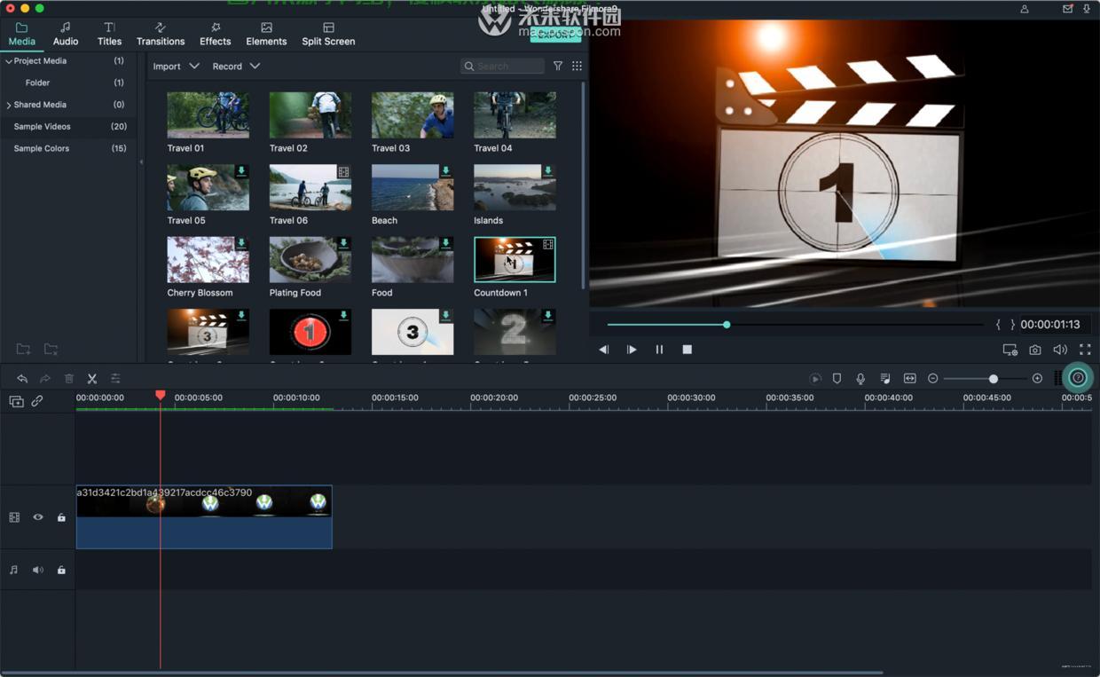Open the clip Edit adjustments tool
Screen dimensions: 1100x677
[115, 379]
